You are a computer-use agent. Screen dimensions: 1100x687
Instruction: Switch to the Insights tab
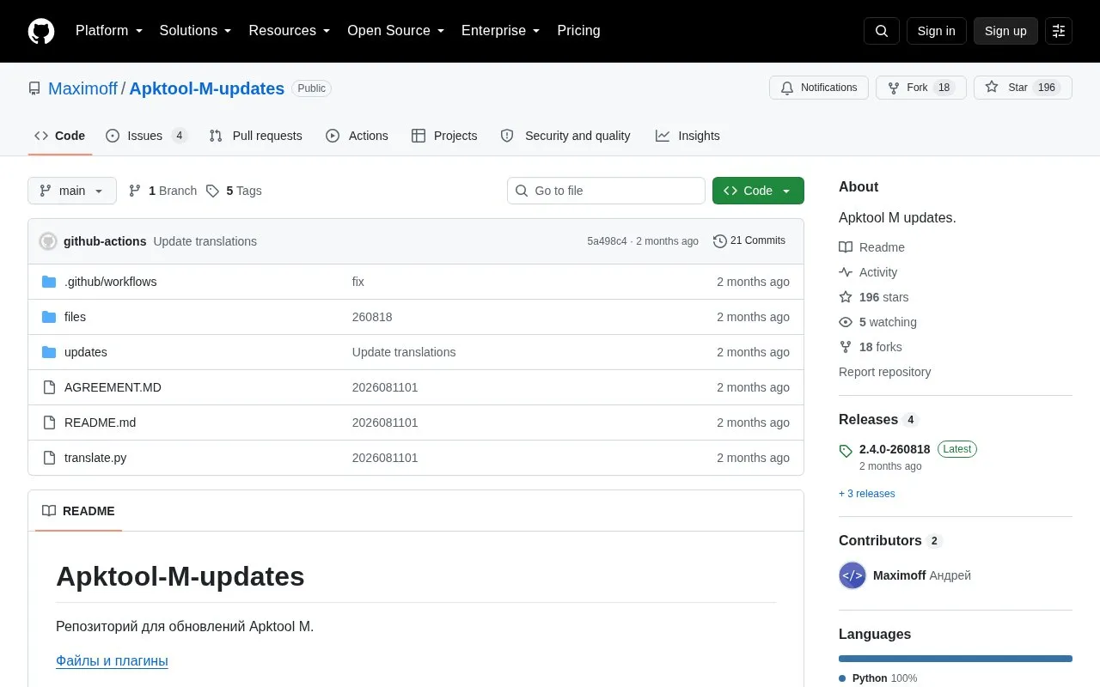687,136
